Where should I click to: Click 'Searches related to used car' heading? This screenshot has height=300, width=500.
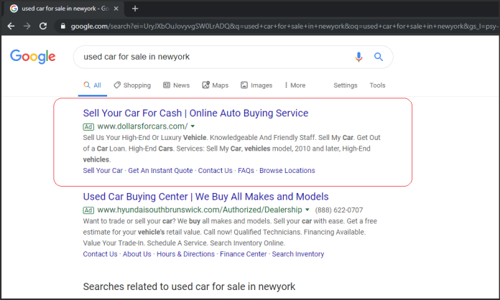point(189,286)
